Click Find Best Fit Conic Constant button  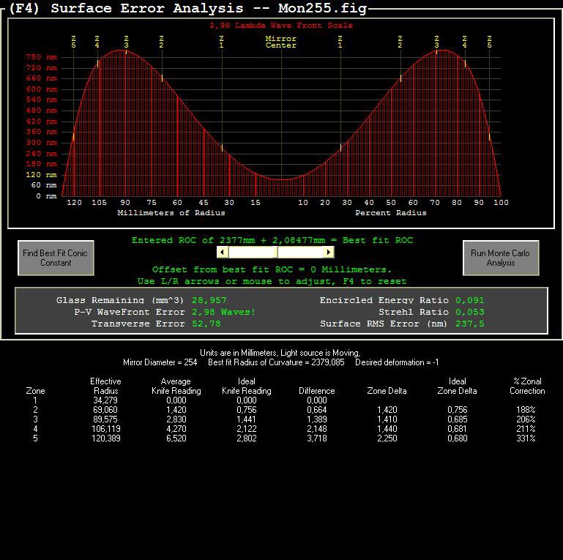(x=56, y=258)
